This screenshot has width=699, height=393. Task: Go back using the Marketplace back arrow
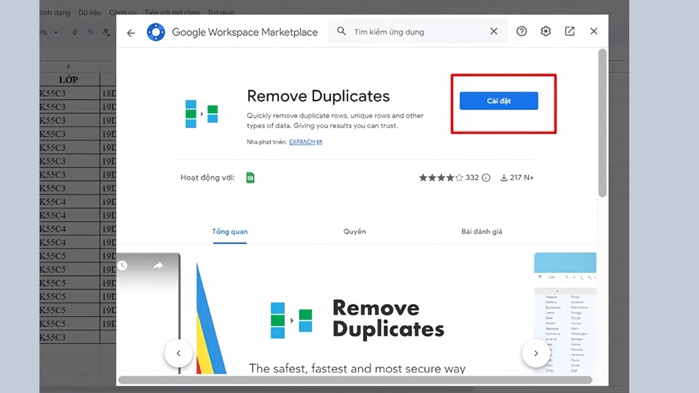click(x=130, y=33)
